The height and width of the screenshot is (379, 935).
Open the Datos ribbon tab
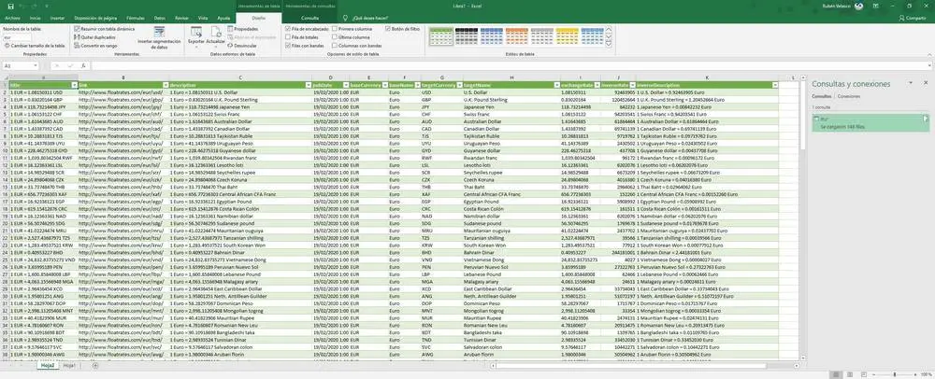159,19
